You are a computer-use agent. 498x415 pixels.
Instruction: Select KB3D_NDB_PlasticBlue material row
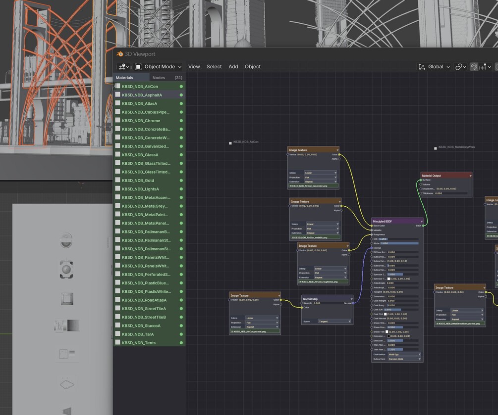pyautogui.click(x=149, y=283)
